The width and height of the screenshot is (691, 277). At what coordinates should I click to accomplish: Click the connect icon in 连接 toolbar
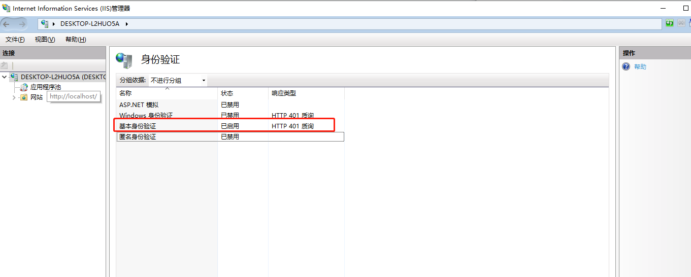5,65
